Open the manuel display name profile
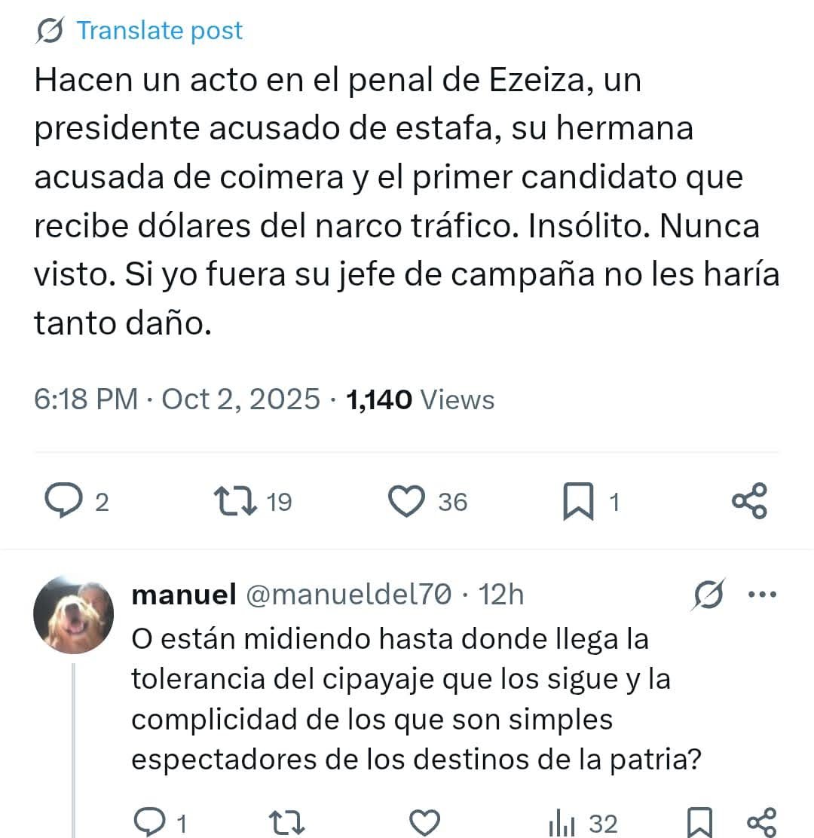Viewport: 814px width, 838px height. coord(184,595)
